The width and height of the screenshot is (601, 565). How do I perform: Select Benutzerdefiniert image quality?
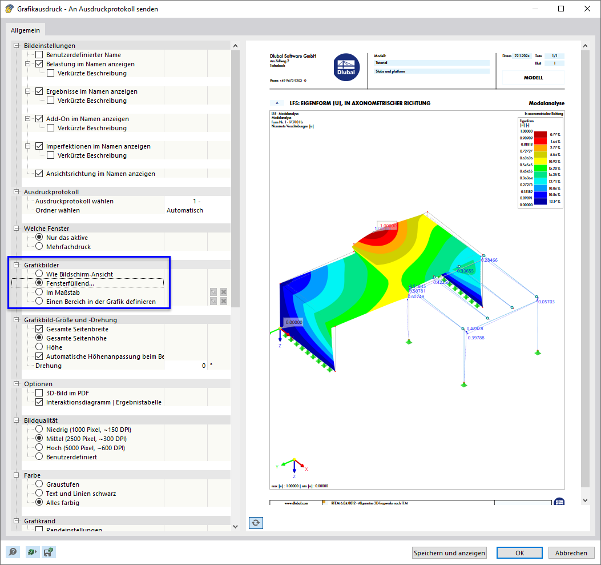(39, 457)
